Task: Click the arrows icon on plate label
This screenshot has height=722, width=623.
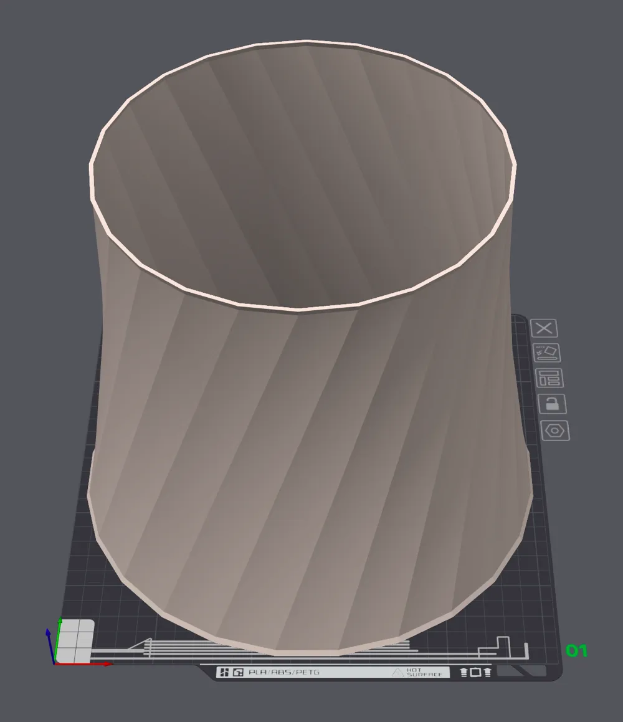Action: [476, 672]
